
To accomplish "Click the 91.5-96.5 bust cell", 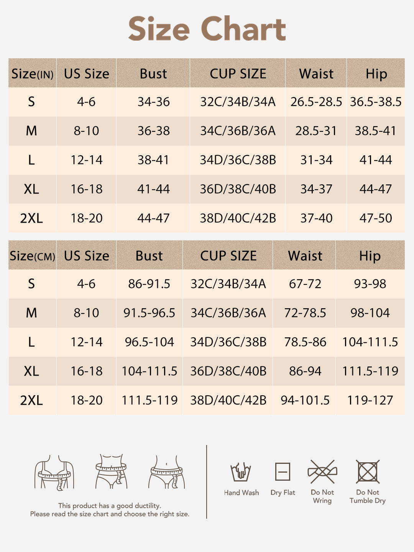I will (149, 313).
